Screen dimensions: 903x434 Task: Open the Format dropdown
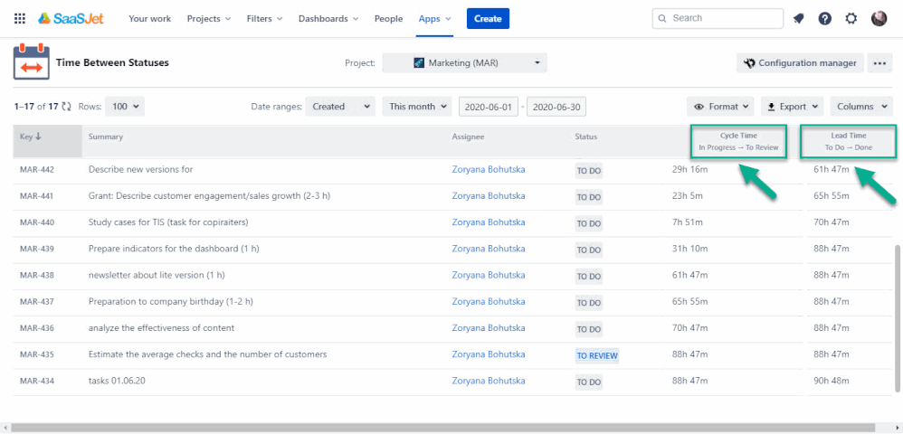(x=720, y=107)
